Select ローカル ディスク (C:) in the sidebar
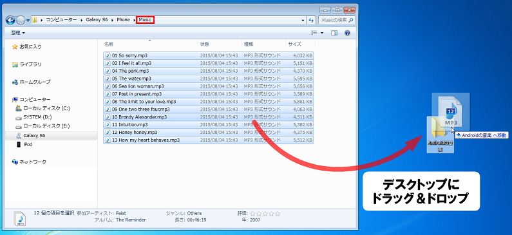This screenshot has height=235, width=512. click(x=47, y=108)
